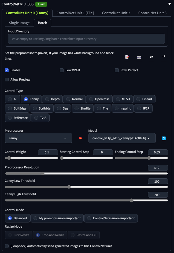This screenshot has height=253, width=174.
Task: Click Ending Control Step value 0,65
Action: point(158,152)
